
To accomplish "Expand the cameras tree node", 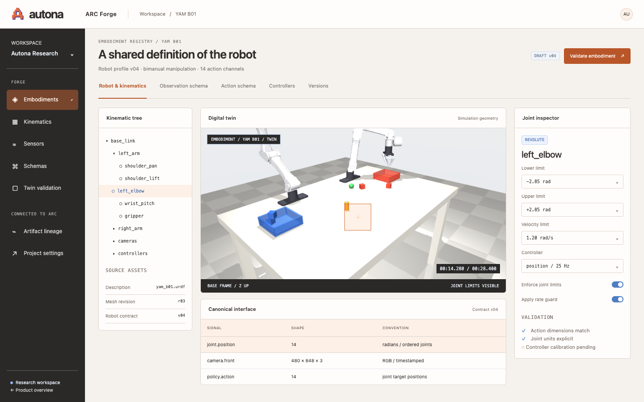I will point(114,241).
